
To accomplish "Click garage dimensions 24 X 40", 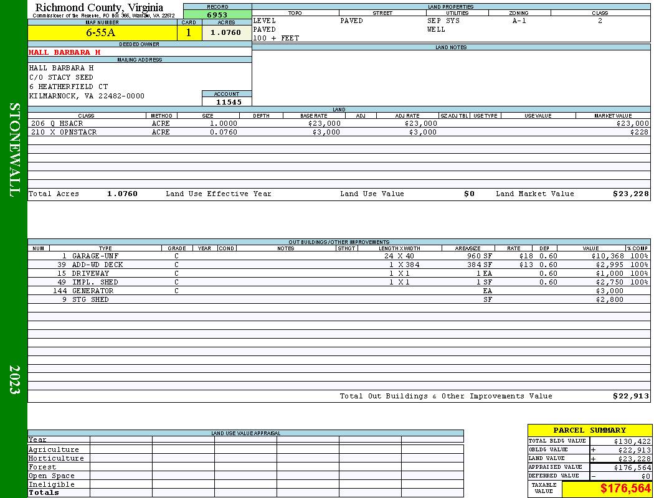I will [399, 256].
